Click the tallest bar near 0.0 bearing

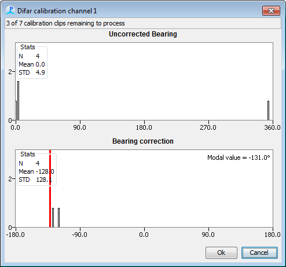(18, 101)
